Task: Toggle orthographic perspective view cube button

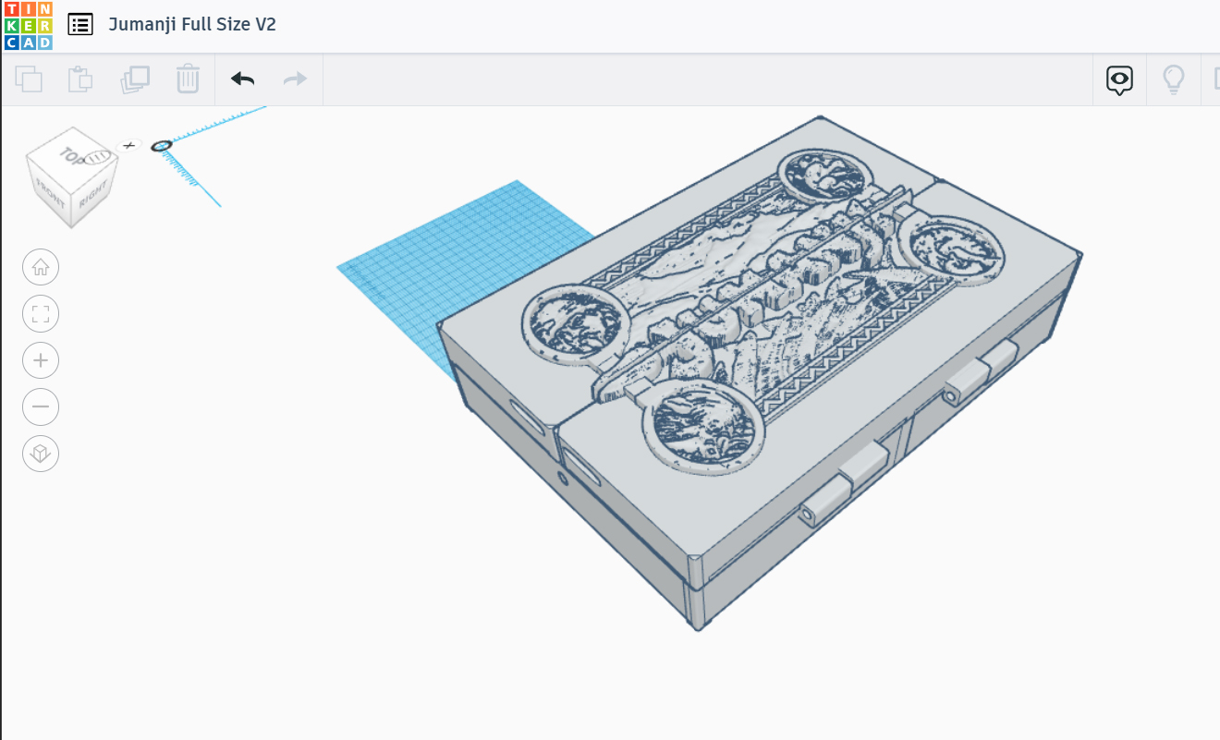Action: tap(41, 454)
